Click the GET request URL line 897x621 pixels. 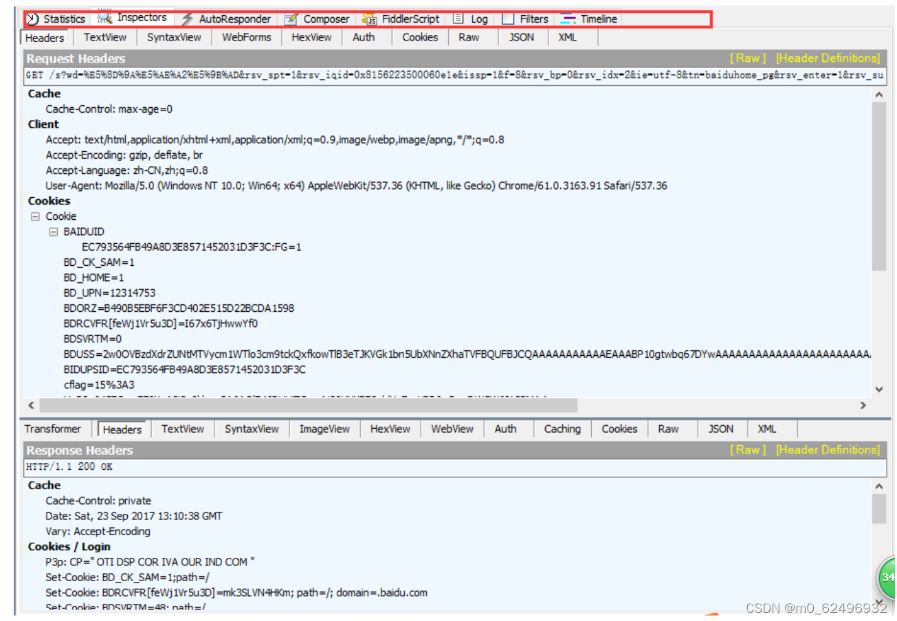coord(454,74)
